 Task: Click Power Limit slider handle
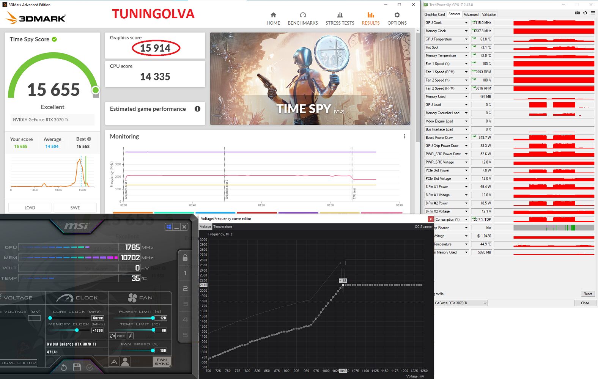point(153,318)
